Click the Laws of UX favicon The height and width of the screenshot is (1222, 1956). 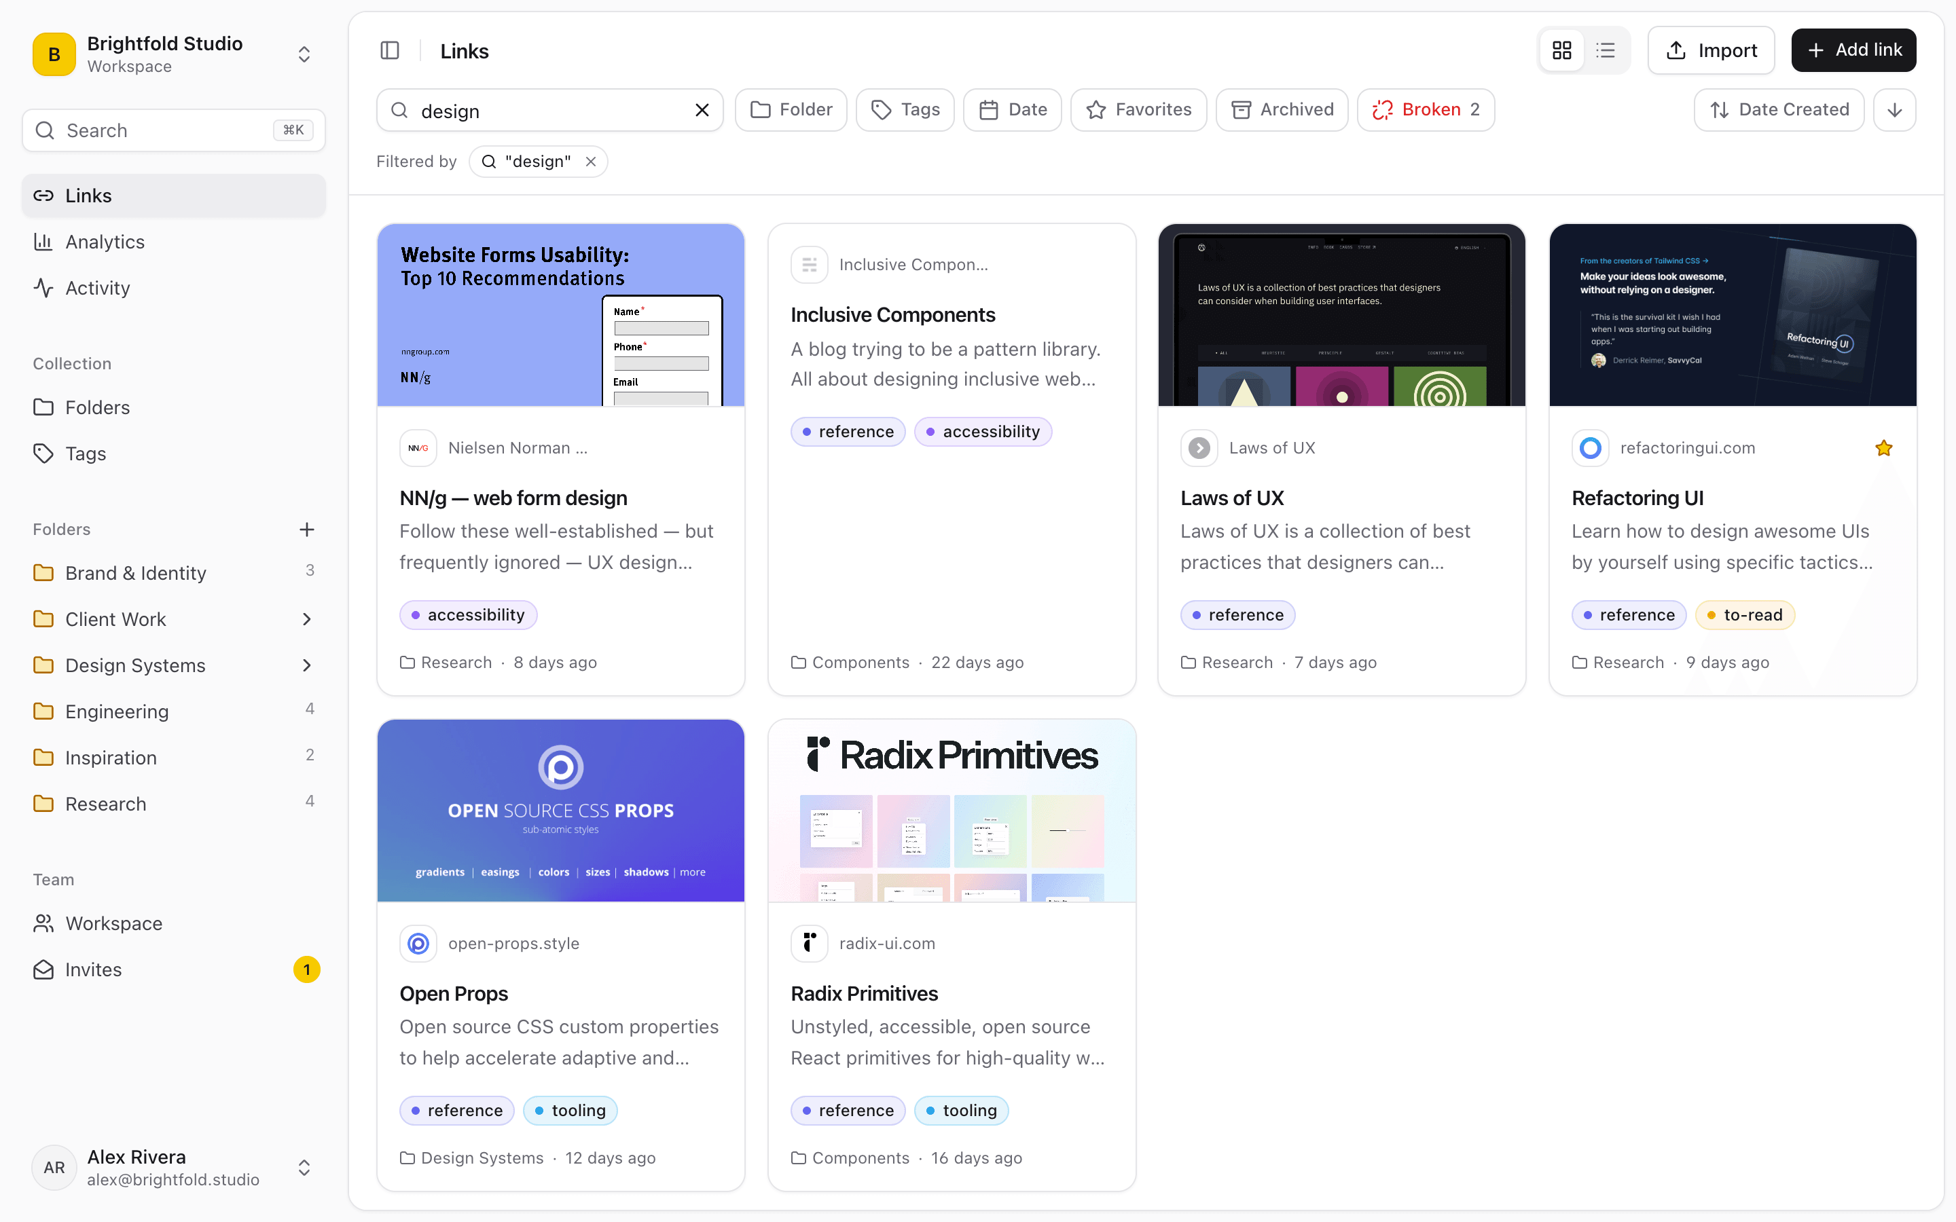tap(1199, 448)
